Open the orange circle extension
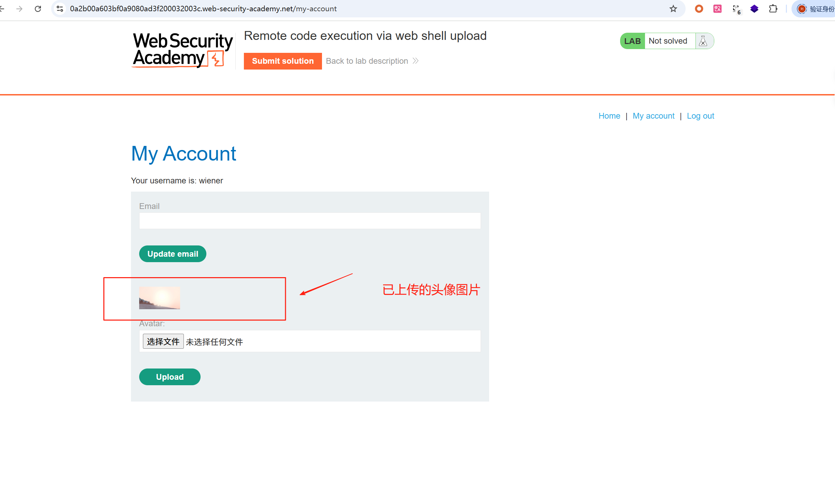Screen dimensions: 835x496 click(699, 9)
